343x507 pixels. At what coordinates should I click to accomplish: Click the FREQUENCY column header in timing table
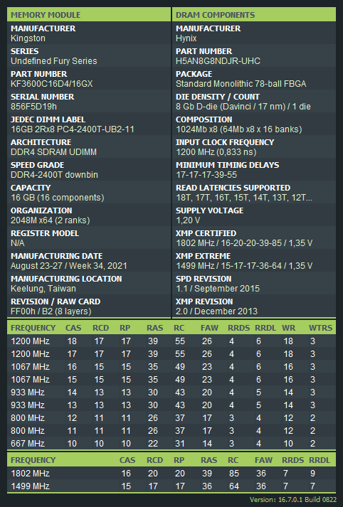coord(33,328)
